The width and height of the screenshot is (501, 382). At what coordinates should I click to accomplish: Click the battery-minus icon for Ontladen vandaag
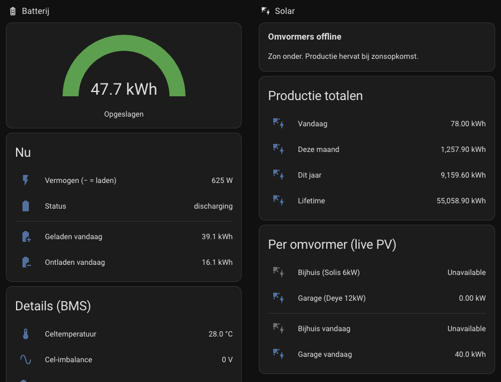pyautogui.click(x=26, y=262)
